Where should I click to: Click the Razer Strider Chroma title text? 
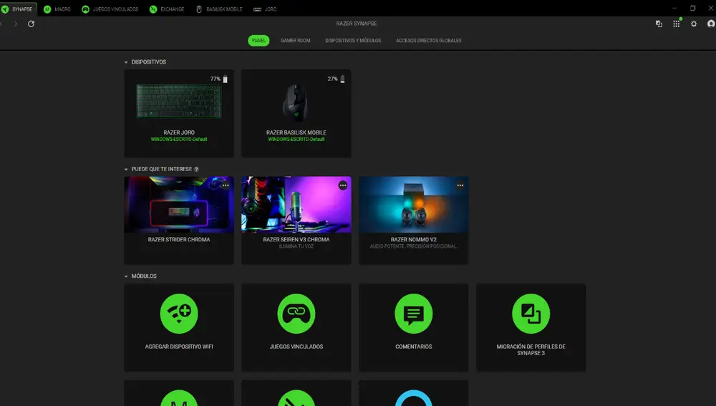[x=179, y=240]
